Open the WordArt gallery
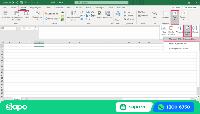The width and height of the screenshot is (200, 114). (x=179, y=31)
